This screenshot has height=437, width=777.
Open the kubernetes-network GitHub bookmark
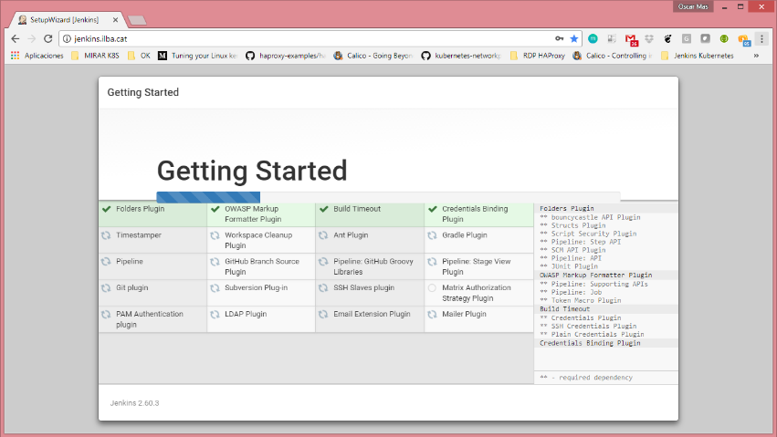pos(461,56)
